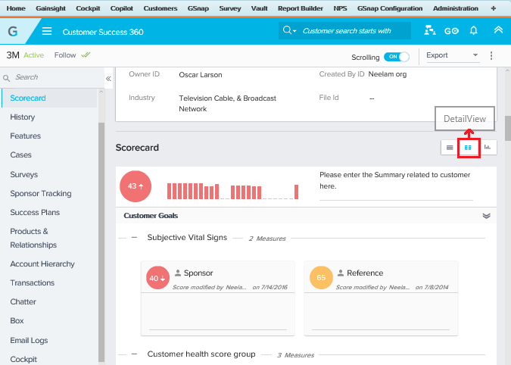
Task: Click the plus icon for more tabs
Action: click(494, 8)
